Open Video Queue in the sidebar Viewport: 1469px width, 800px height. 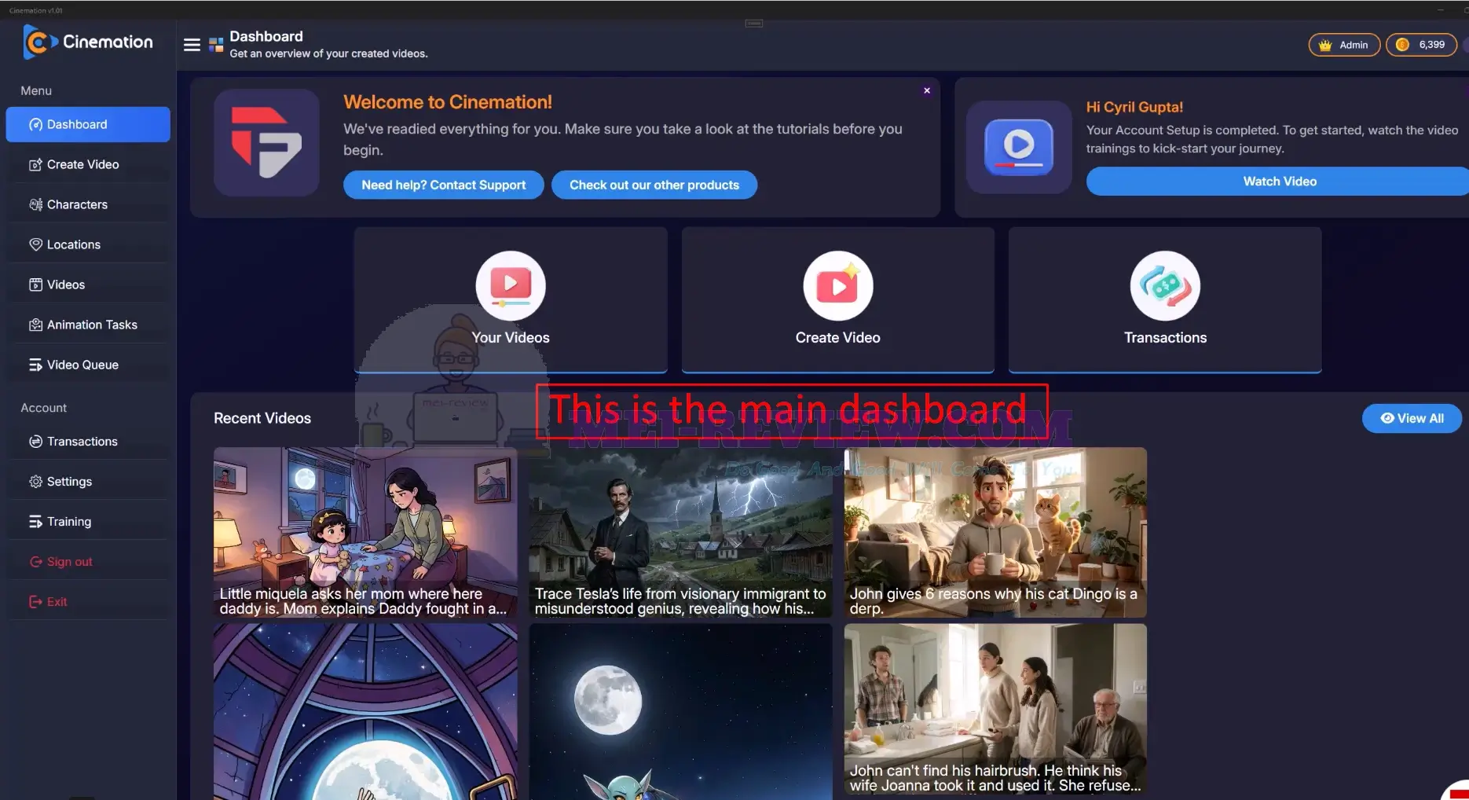88,365
